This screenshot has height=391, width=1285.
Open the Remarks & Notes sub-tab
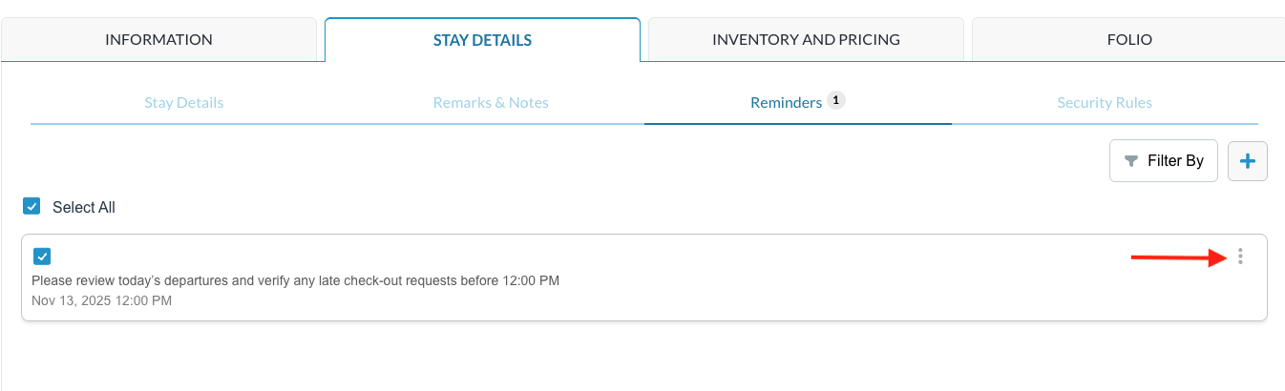pyautogui.click(x=491, y=102)
